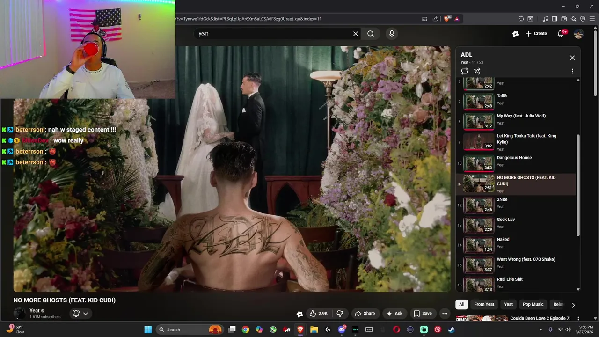Click the Yeat channel avatar

(20, 314)
